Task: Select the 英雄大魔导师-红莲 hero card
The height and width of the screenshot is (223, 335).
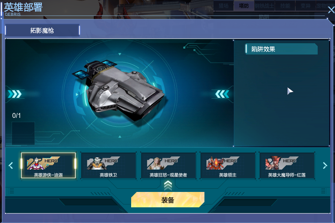Action: coord(287,166)
